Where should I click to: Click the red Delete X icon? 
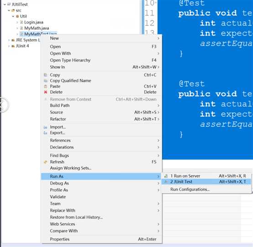click(x=46, y=92)
